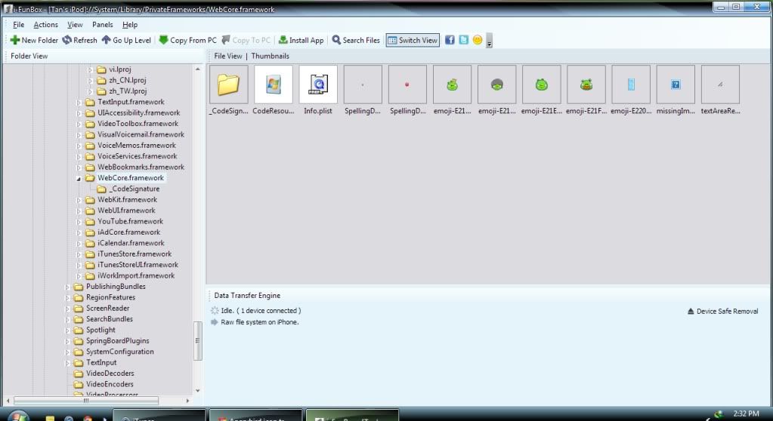The image size is (773, 421).
Task: Toggle the Switch View button
Action: click(413, 41)
